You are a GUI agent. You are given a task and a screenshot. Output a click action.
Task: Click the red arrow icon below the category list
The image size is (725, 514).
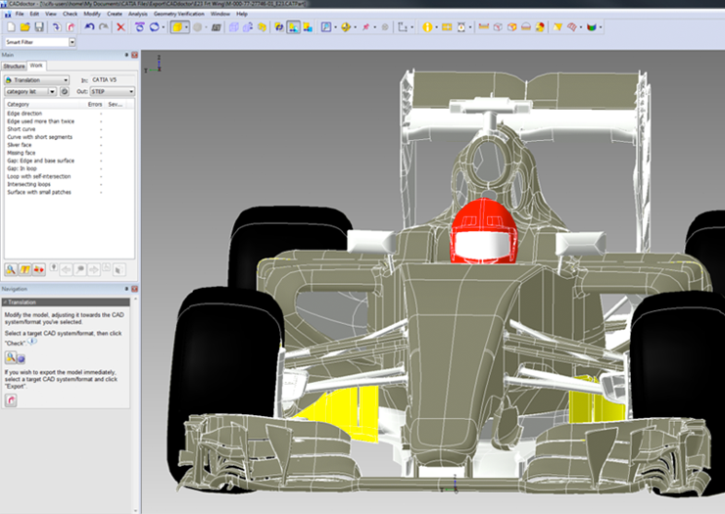39,269
